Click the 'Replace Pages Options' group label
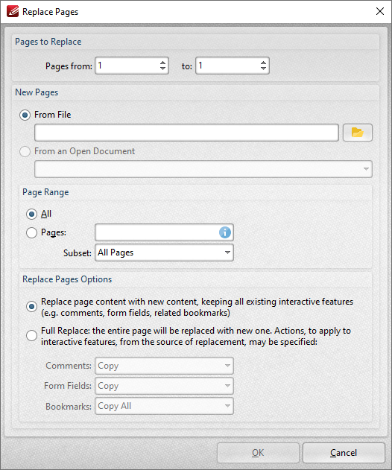Image resolution: width=392 pixels, height=470 pixels. [x=67, y=279]
